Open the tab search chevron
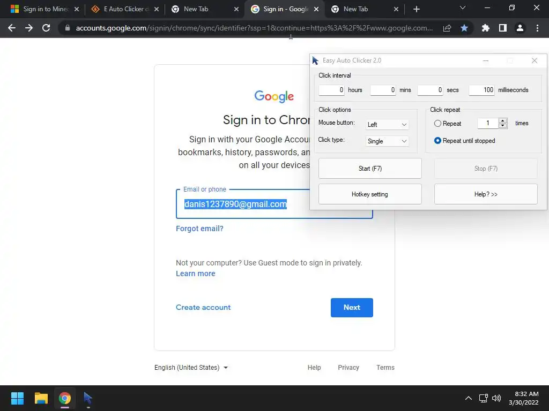This screenshot has height=411, width=549. pyautogui.click(x=463, y=7)
